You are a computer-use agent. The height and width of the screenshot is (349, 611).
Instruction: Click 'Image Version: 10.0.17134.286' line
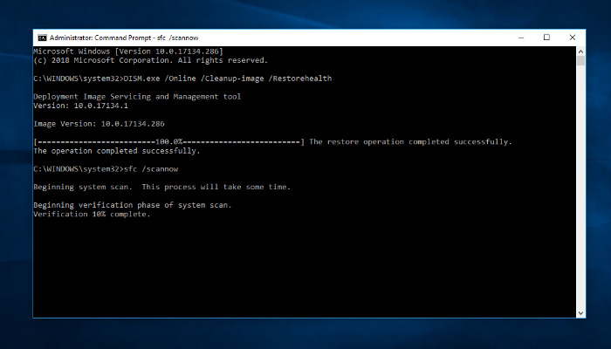click(x=99, y=124)
